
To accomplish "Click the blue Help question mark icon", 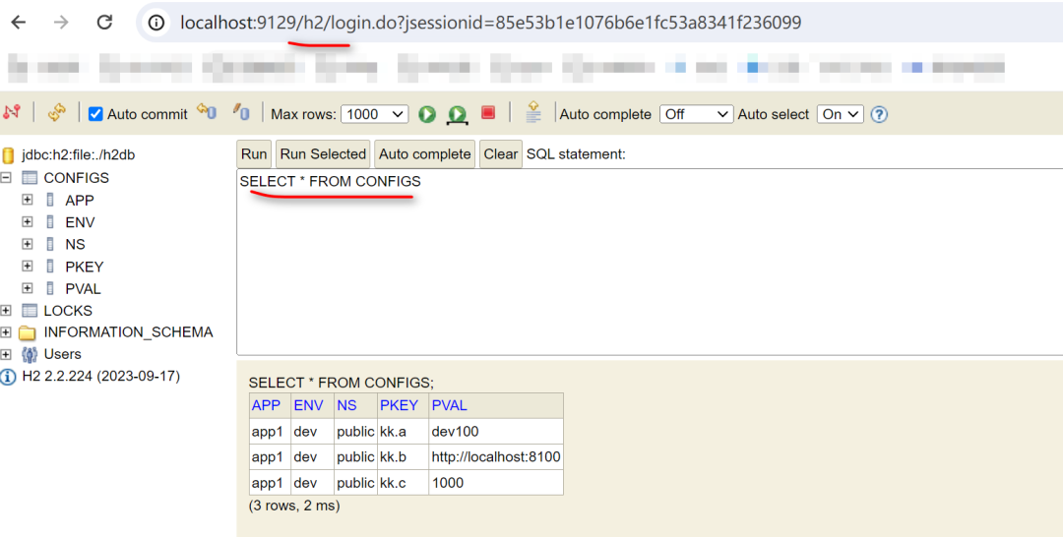I will tap(879, 114).
